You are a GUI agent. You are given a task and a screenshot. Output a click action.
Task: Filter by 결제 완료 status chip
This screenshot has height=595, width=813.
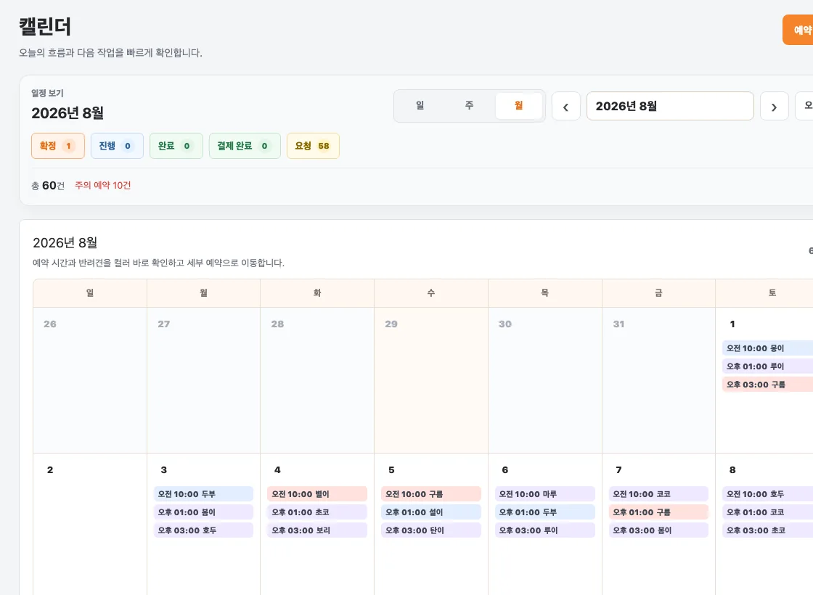(245, 146)
